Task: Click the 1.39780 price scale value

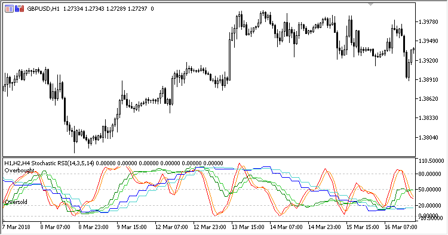Action: point(428,22)
